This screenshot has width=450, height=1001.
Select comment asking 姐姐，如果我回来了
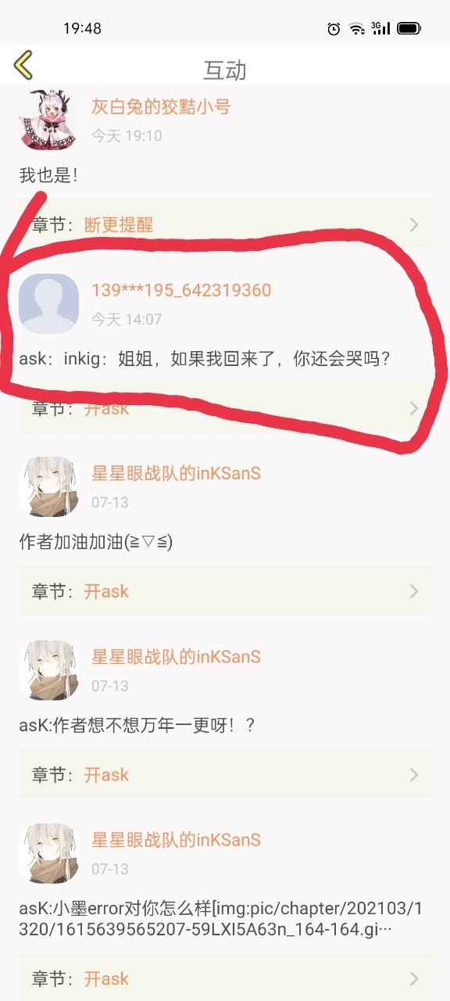(205, 359)
